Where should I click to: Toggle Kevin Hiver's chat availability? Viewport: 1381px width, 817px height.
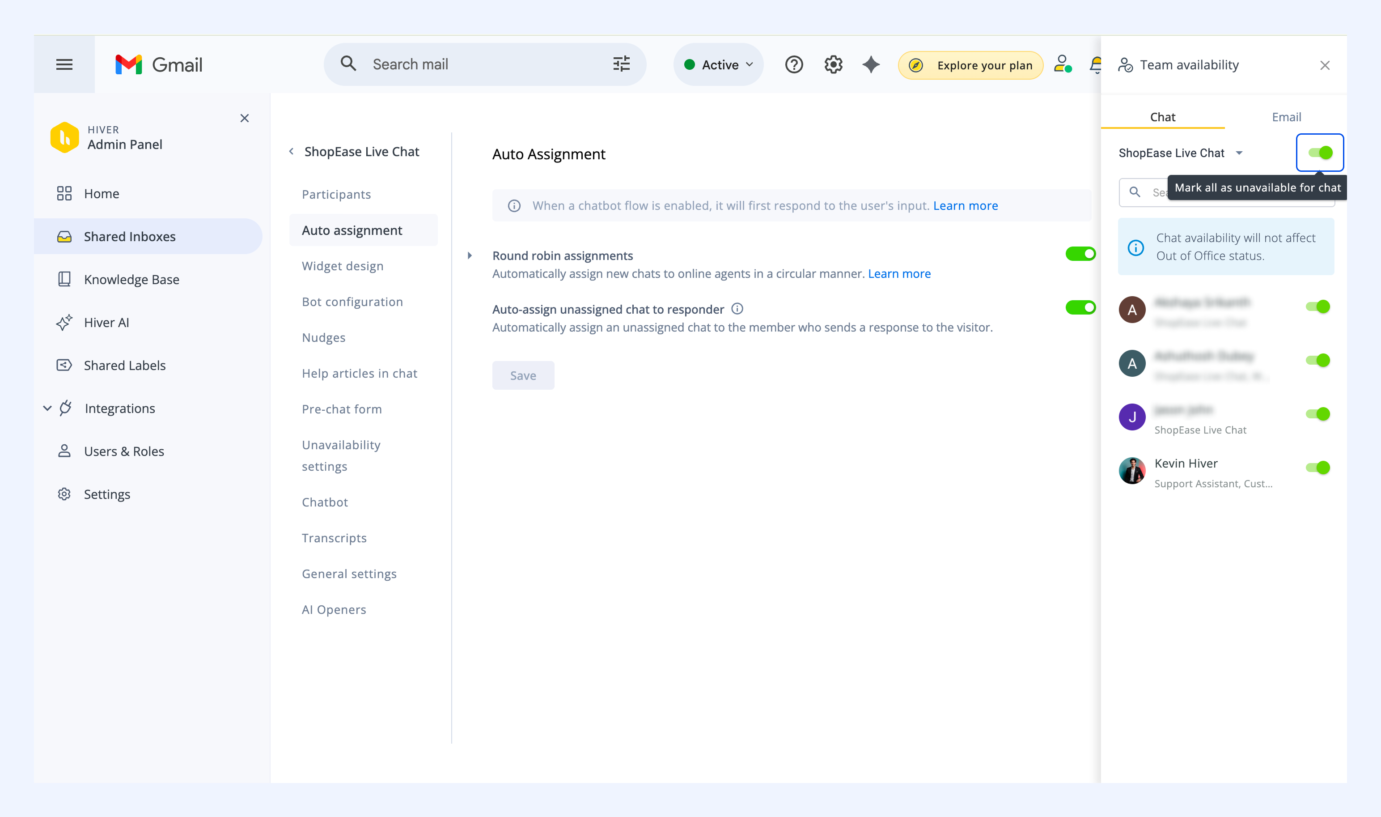click(x=1317, y=468)
